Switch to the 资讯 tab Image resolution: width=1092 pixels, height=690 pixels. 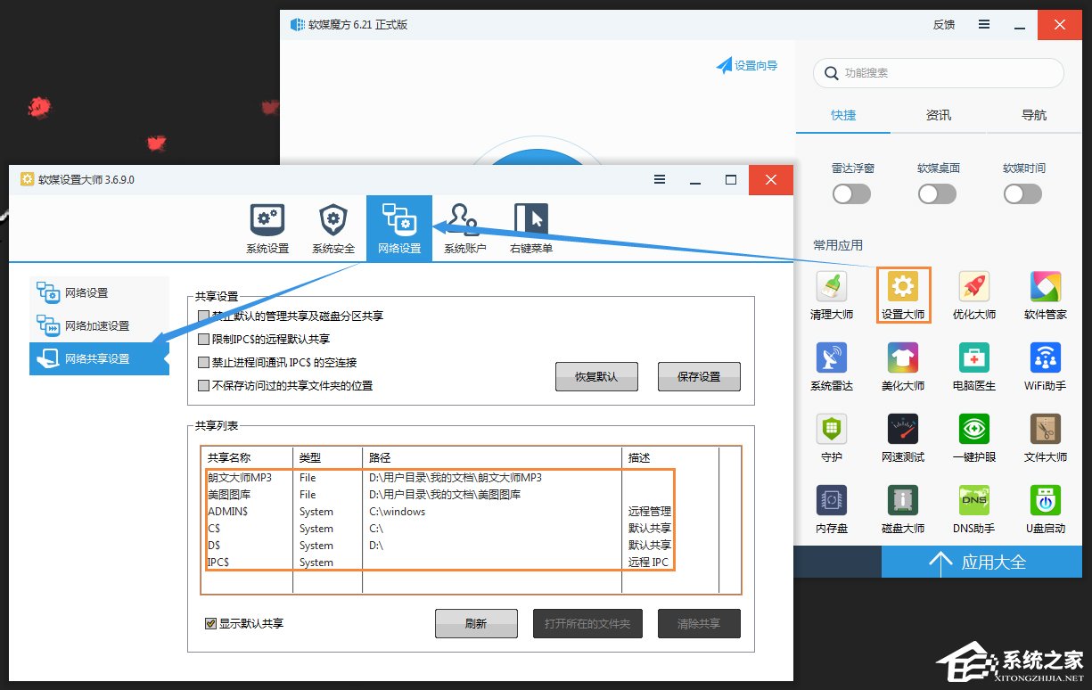click(938, 115)
